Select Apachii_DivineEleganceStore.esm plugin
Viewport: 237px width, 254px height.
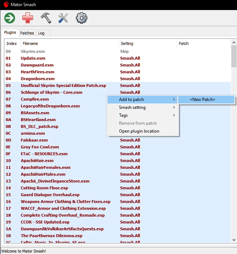point(118,181)
